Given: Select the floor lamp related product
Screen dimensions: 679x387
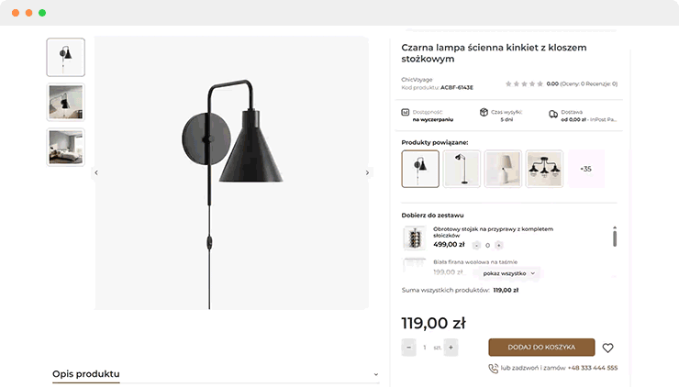Looking at the screenshot, I should click(462, 169).
